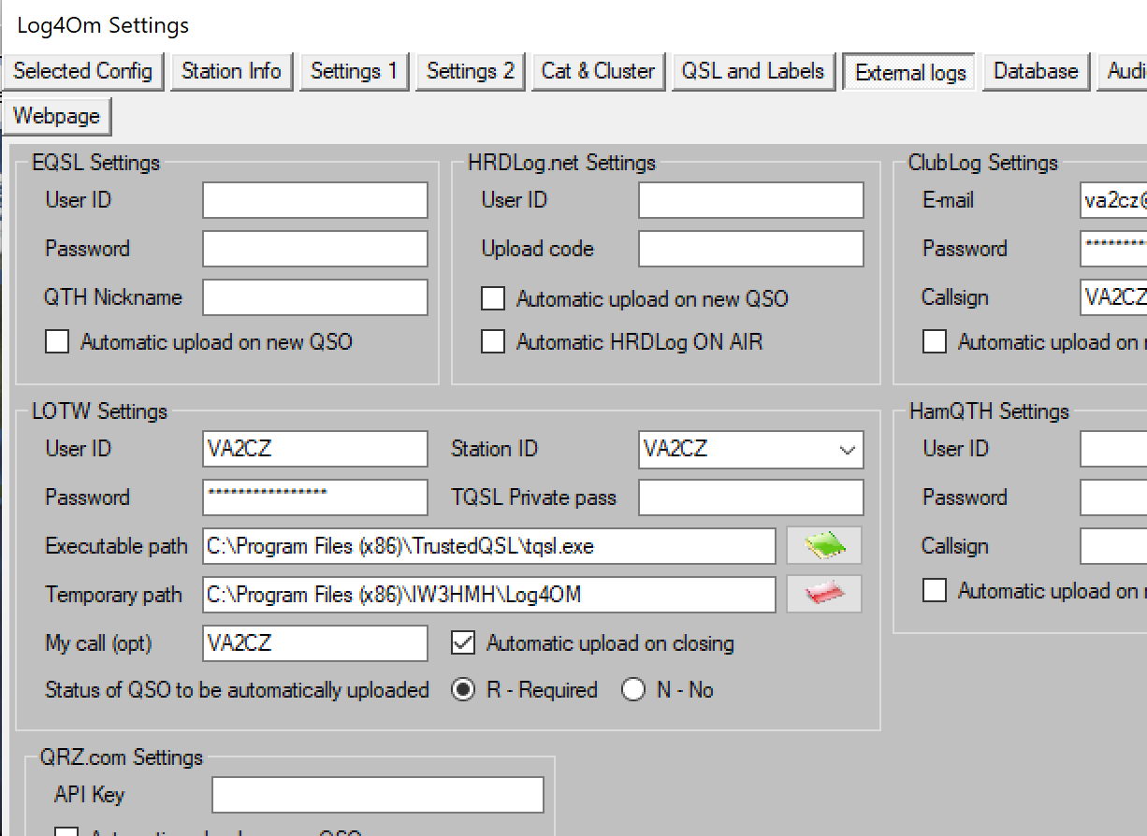Enable HRDLog.net Automatic upload on new QSO
Image resolution: width=1147 pixels, height=836 pixels.
coord(493,299)
